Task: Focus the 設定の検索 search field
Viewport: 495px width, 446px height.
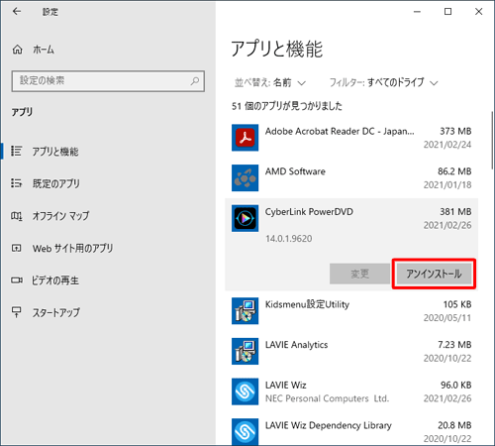Action: point(108,81)
